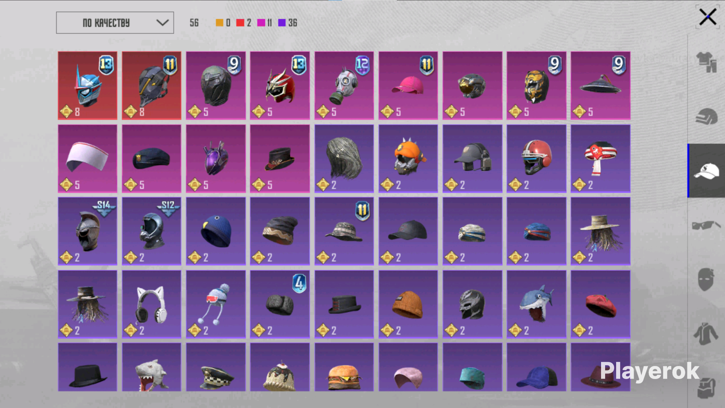The height and width of the screenshot is (408, 725).
Task: Open the jacket category in sidebar
Action: pyautogui.click(x=706, y=334)
